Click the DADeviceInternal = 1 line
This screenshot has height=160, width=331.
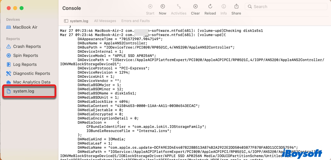tap(100, 52)
